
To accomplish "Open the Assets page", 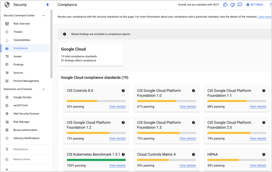I will click(18, 56).
